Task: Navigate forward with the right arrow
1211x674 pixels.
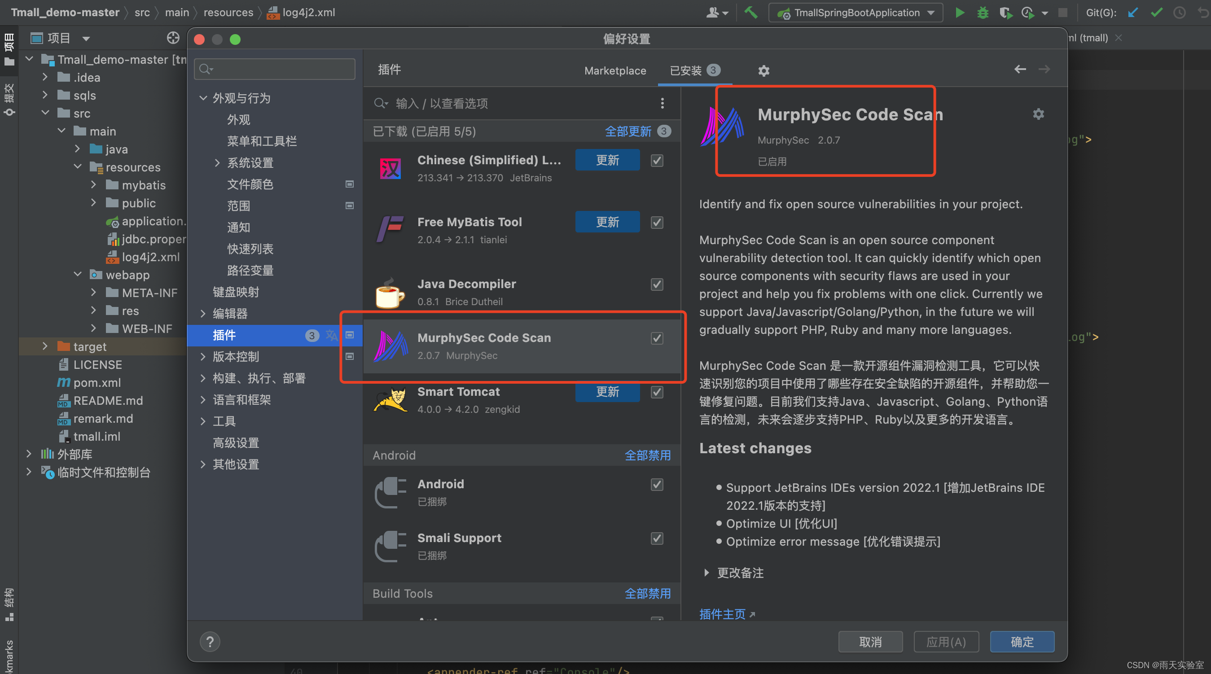Action: [x=1044, y=70]
